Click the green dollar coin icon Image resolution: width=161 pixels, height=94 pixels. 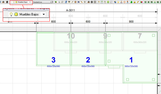[108, 2]
